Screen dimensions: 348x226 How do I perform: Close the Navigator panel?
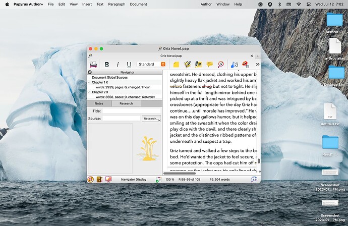click(x=90, y=72)
